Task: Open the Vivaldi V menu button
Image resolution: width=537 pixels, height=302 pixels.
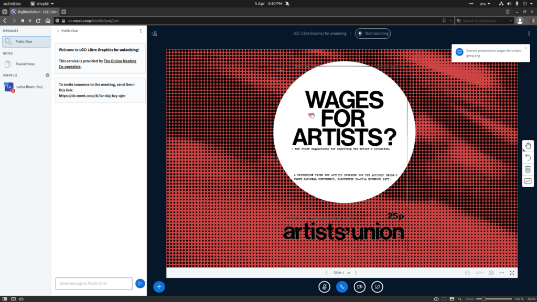Action: click(x=5, y=12)
